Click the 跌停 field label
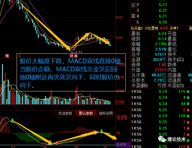This screenshot has width=192, height=148. (172, 65)
